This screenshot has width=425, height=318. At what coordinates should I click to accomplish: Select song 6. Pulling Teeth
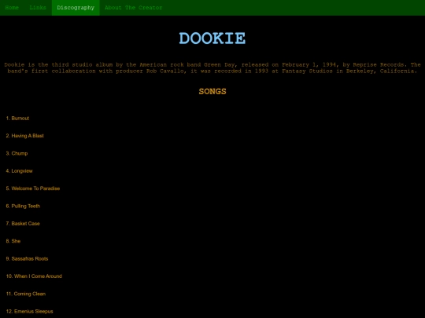coord(23,206)
